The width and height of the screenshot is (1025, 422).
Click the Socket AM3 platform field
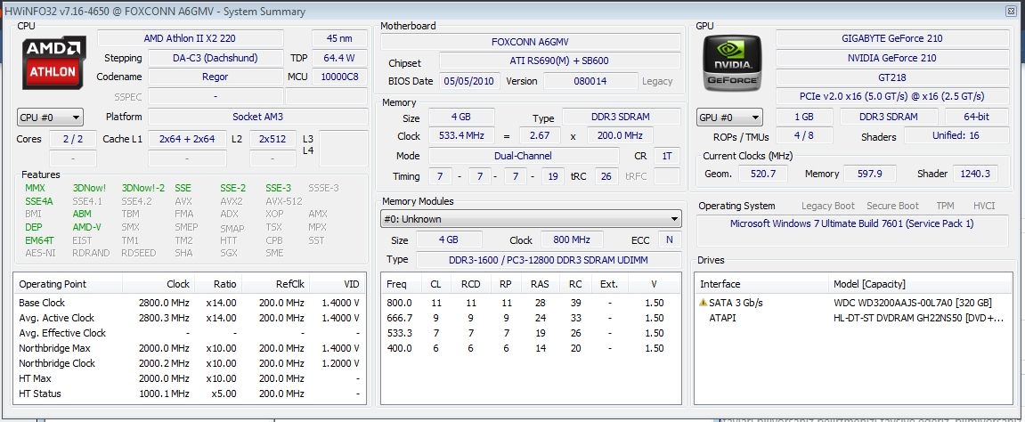coord(257,117)
